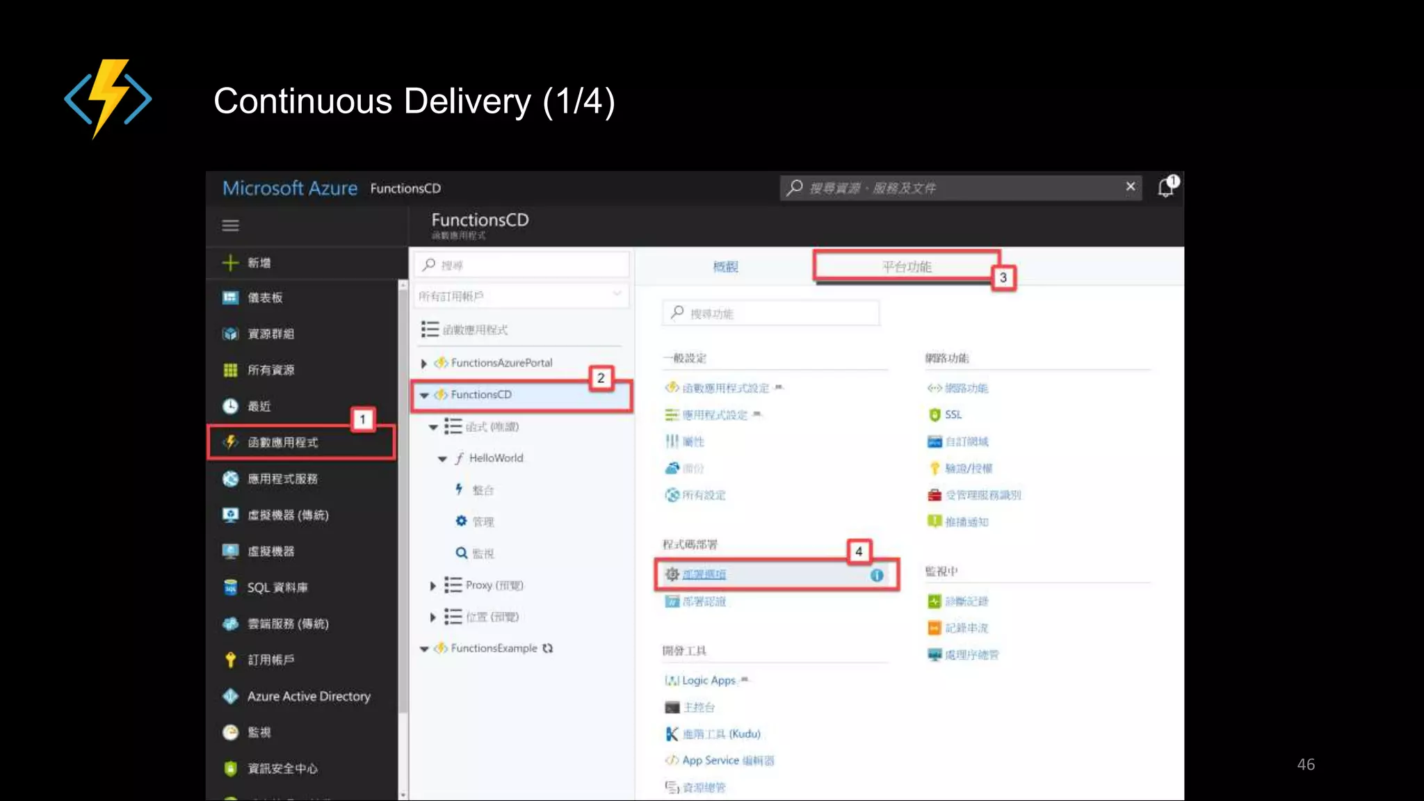Expand the Proxy (預覽) node arrow
The height and width of the screenshot is (801, 1424).
[x=433, y=586]
